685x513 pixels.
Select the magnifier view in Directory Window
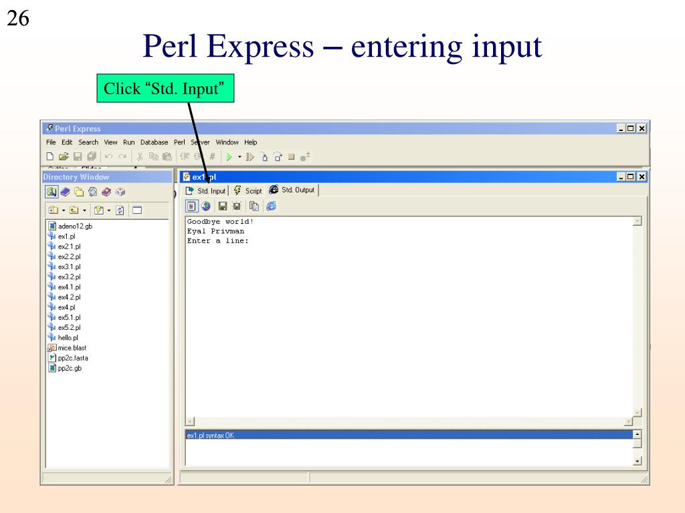tap(52, 192)
